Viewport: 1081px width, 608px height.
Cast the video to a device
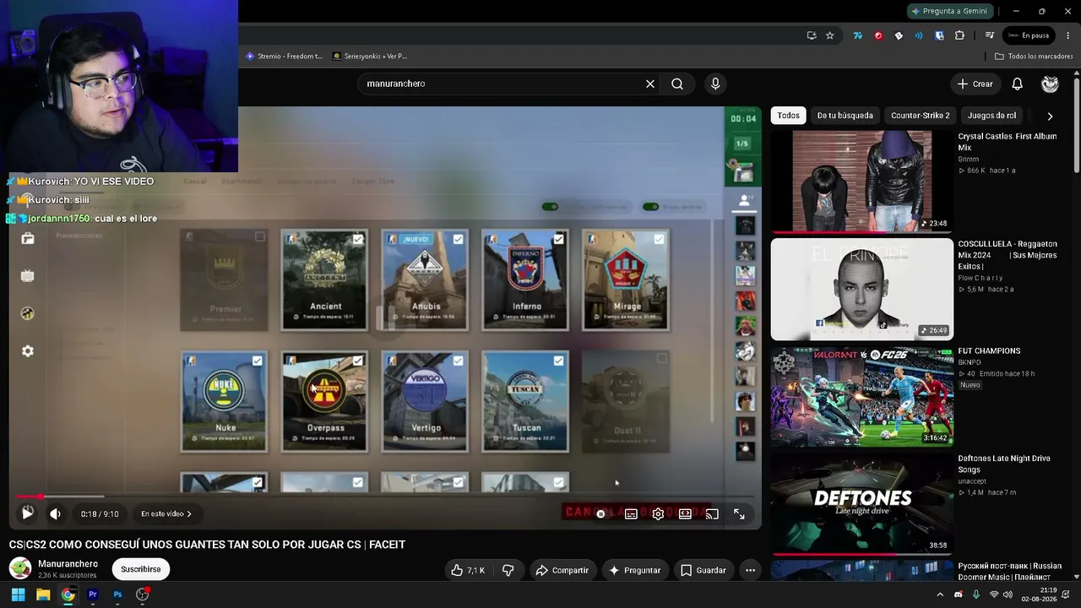(712, 513)
